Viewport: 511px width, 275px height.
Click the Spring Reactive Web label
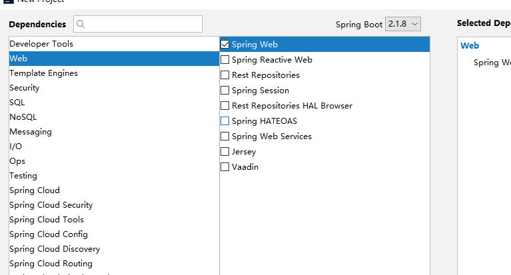[272, 60]
